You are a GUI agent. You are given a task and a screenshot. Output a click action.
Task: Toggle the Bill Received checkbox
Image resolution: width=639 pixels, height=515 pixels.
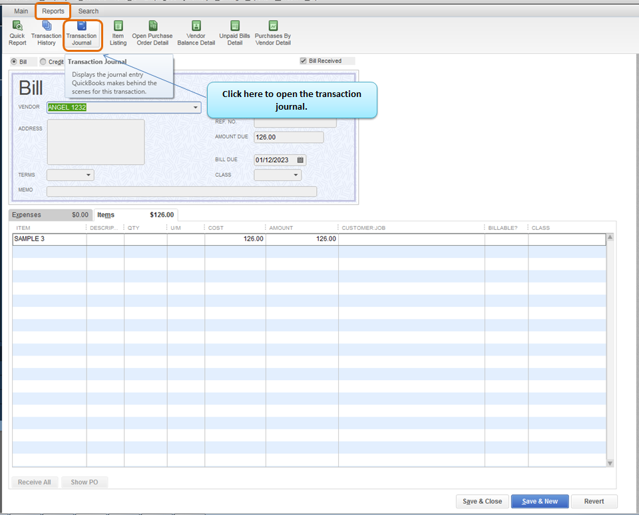[304, 60]
